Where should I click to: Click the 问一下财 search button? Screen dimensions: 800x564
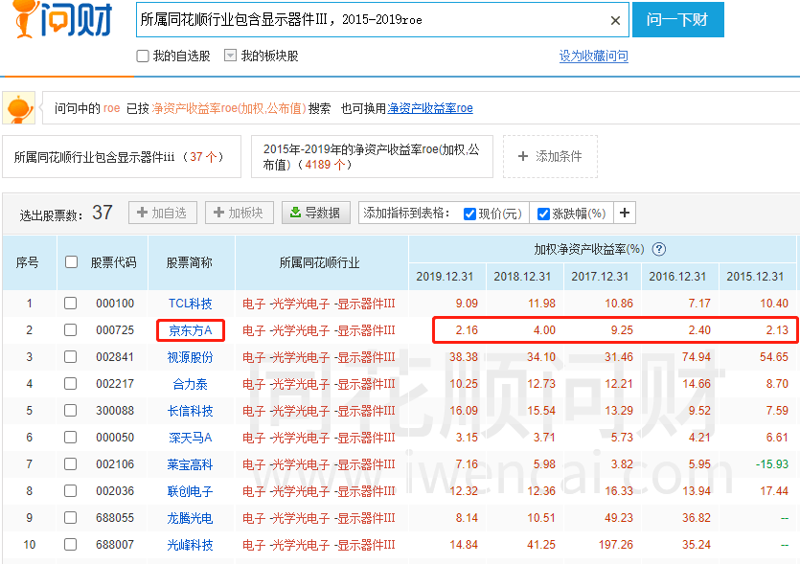click(677, 19)
